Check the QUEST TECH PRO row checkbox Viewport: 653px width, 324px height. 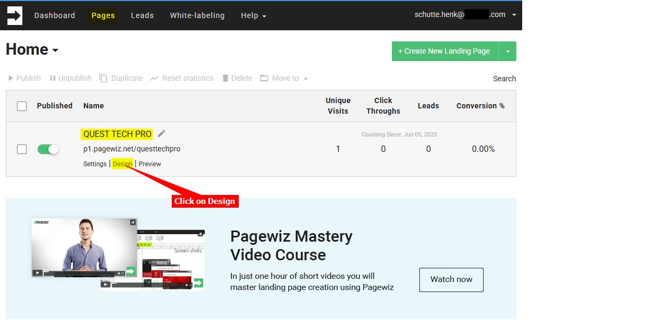(x=22, y=149)
